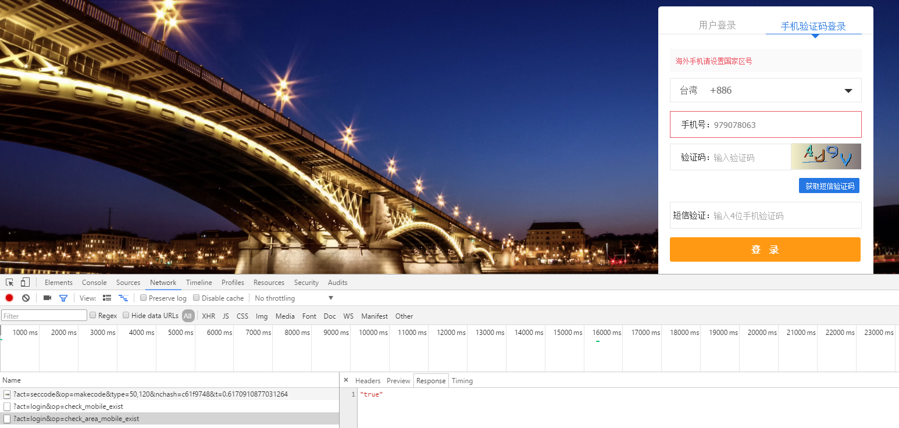Click the inspect element picker icon
Image resolution: width=899 pixels, height=428 pixels.
pos(10,283)
